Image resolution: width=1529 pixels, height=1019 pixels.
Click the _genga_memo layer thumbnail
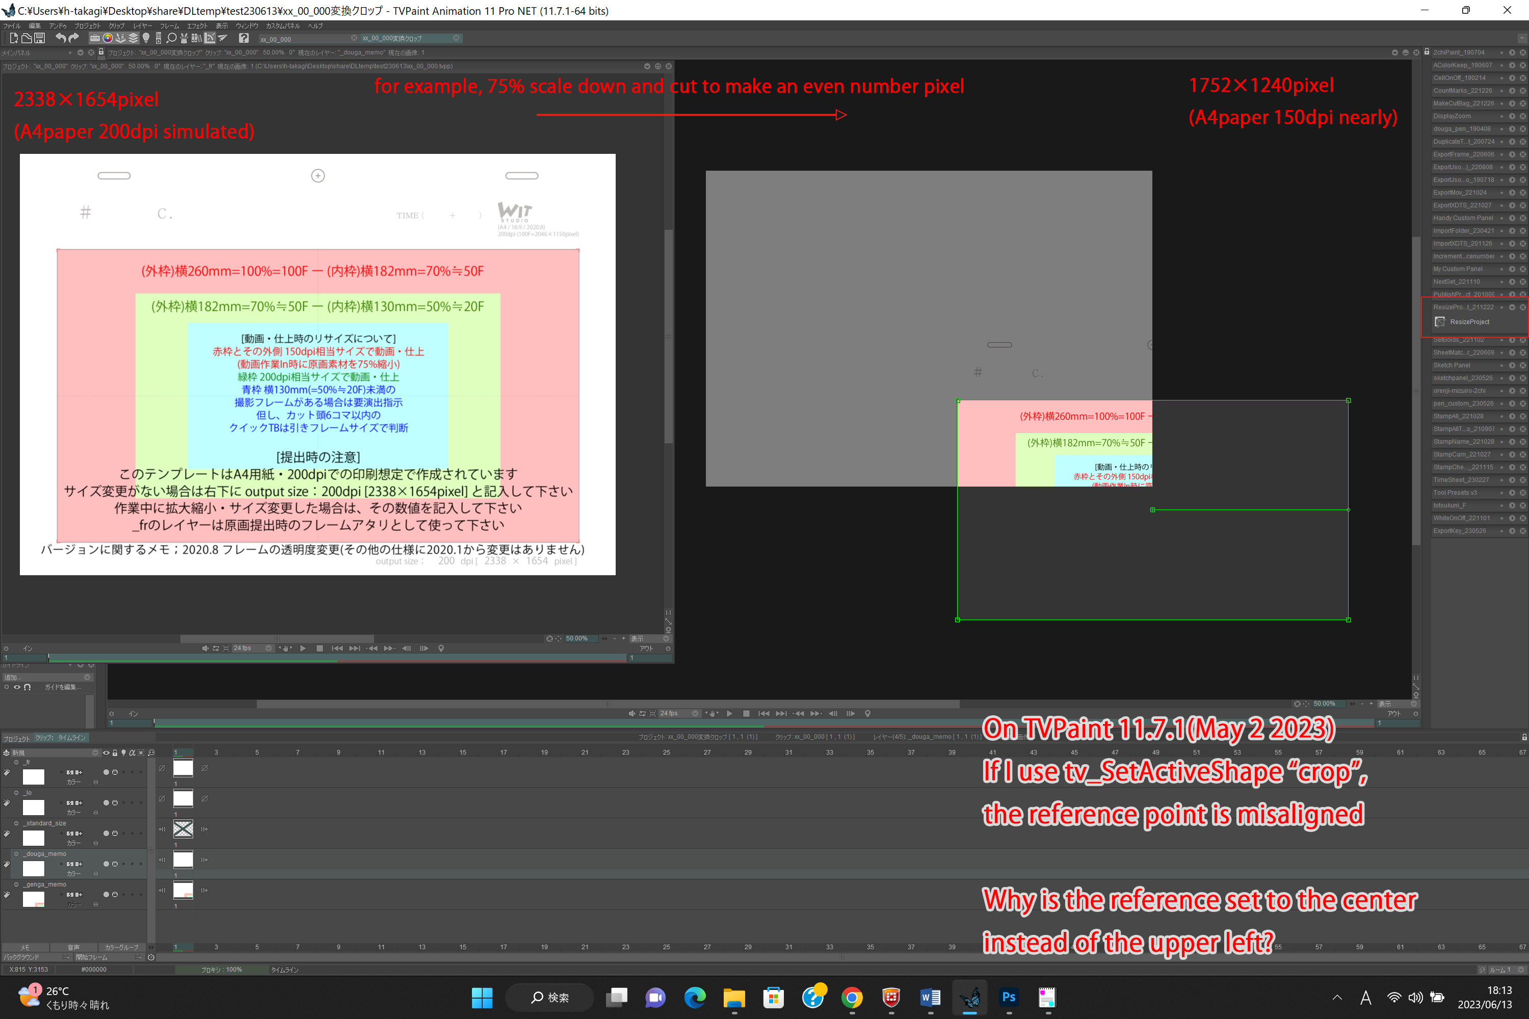tap(34, 899)
